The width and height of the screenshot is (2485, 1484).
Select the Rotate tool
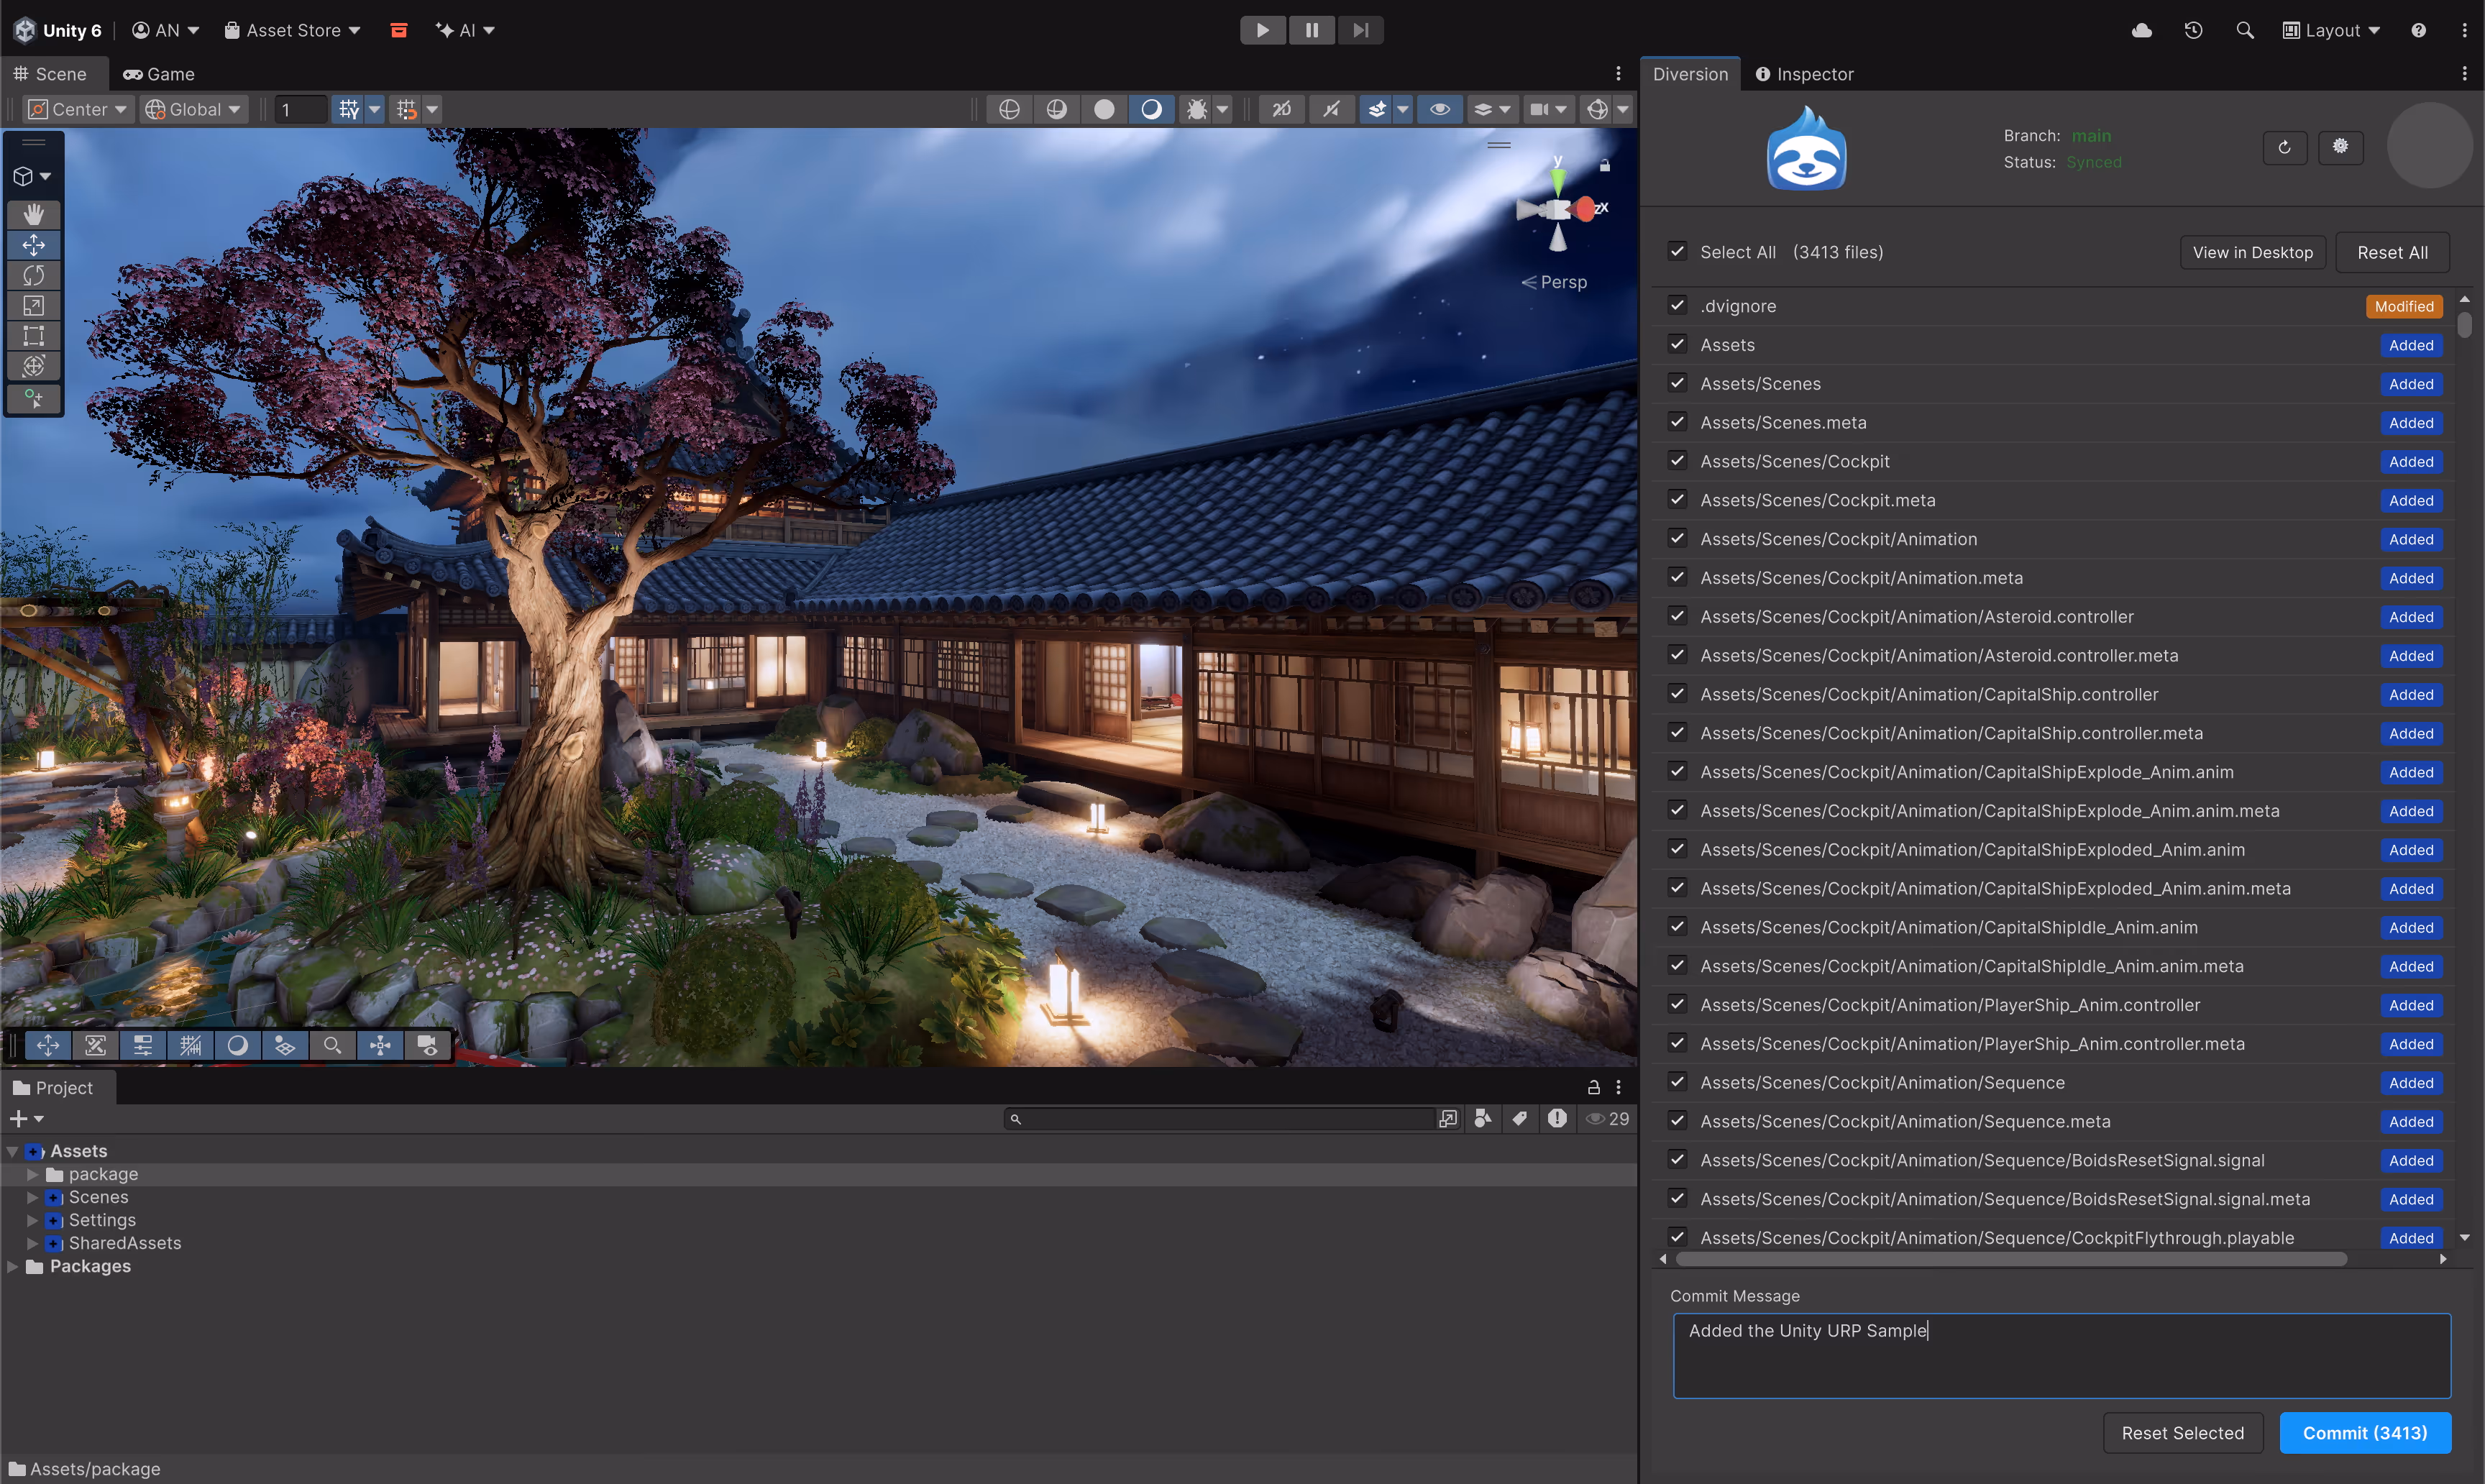(x=33, y=275)
